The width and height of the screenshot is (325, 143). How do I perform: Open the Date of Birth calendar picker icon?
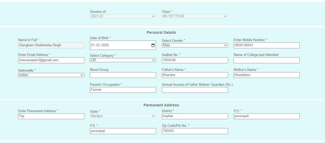coord(153,45)
